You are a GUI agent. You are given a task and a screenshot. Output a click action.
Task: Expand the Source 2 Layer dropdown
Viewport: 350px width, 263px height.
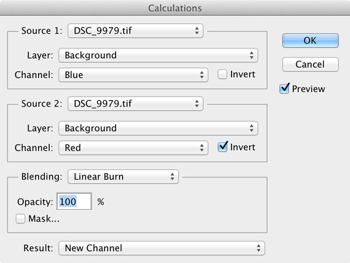pyautogui.click(x=158, y=128)
